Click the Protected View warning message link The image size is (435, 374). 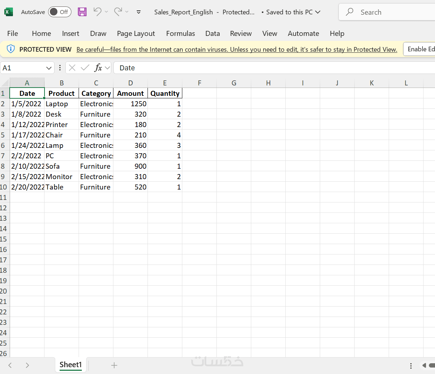[x=237, y=50]
